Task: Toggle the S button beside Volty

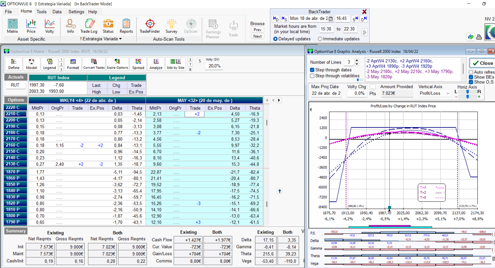Action: click(x=200, y=61)
